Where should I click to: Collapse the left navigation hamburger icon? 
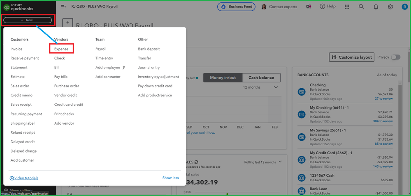63,7
